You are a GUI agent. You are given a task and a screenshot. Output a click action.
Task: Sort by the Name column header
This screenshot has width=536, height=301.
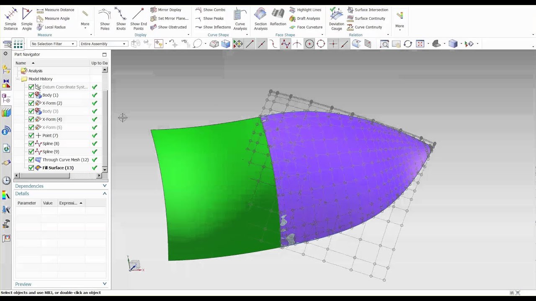[52, 63]
